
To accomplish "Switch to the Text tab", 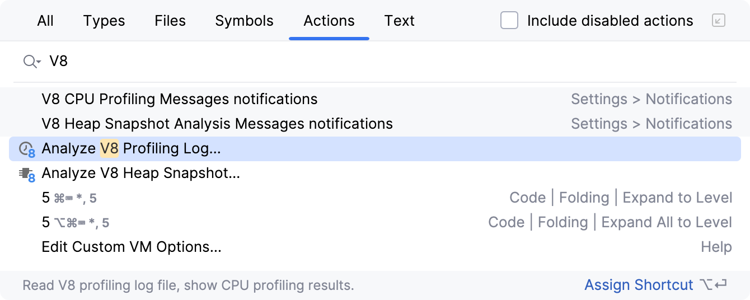I will coord(399,21).
